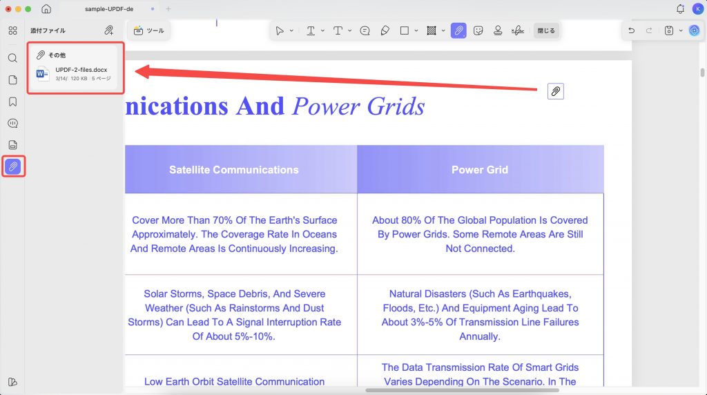This screenshot has width=707, height=395.
Task: Open the comments list panel
Action: coord(12,123)
